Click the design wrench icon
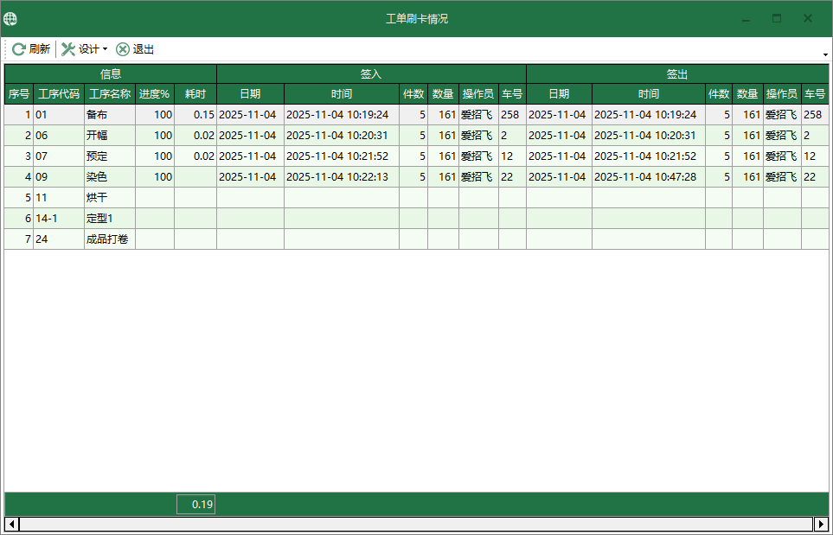 pyautogui.click(x=68, y=49)
